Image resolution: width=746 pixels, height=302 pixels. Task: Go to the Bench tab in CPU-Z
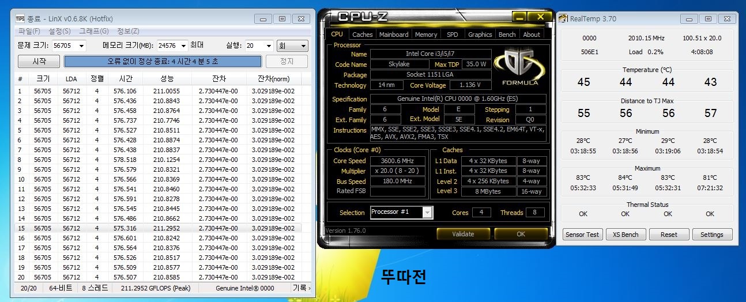pos(507,35)
